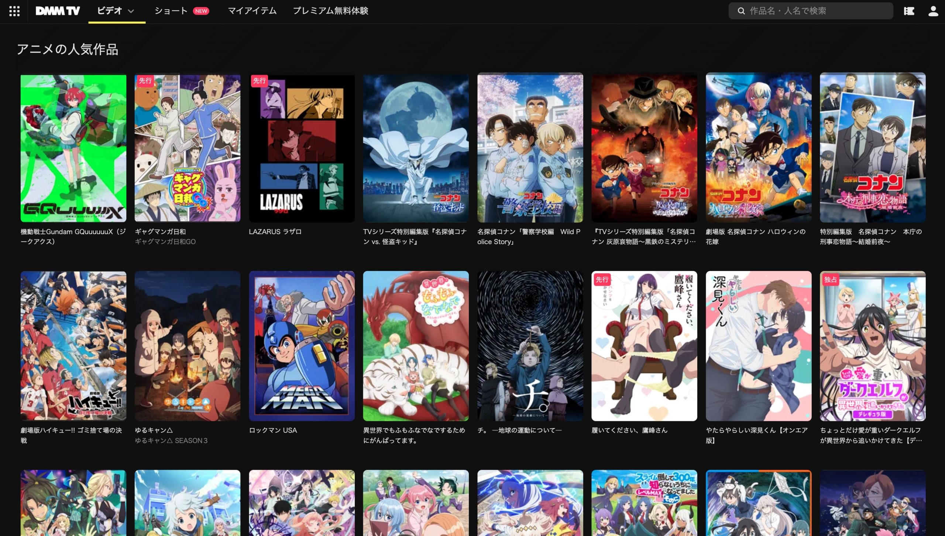Screen dimensions: 945x536
Task: Click the search magnifier icon
Action: click(x=741, y=11)
